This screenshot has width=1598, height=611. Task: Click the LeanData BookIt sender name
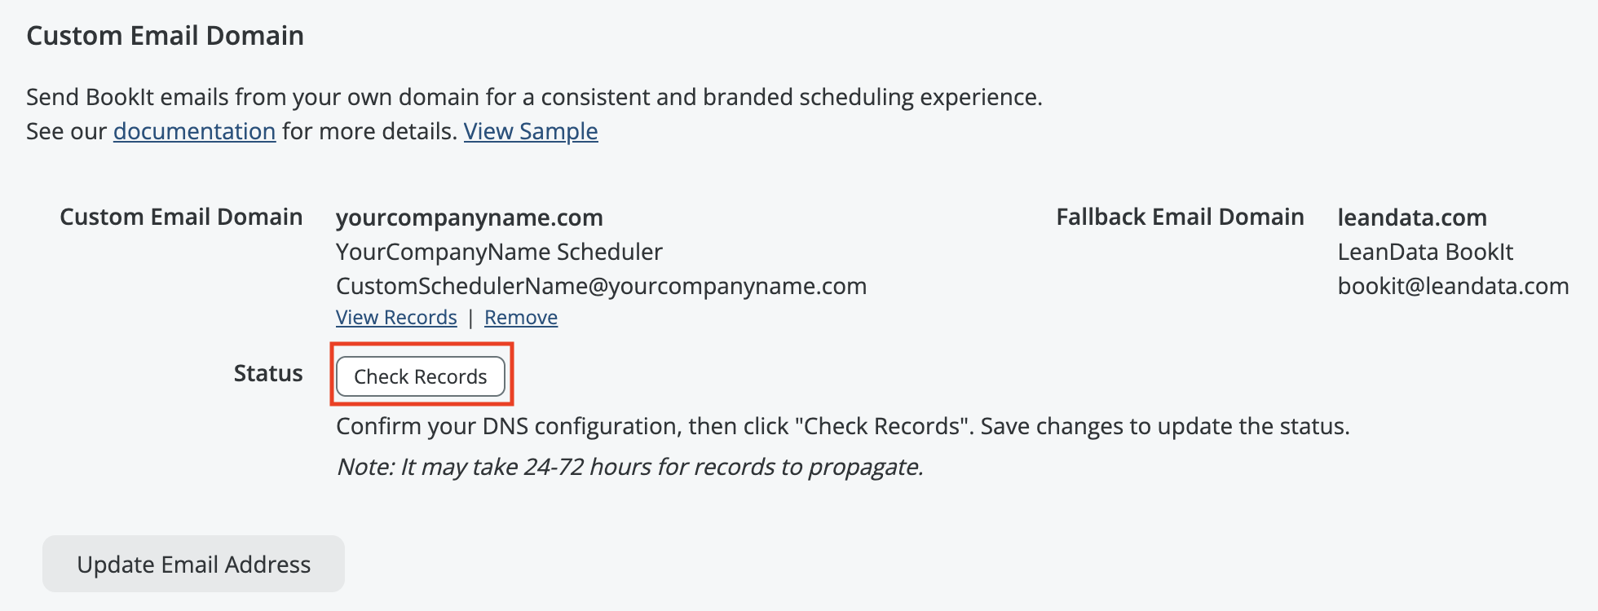tap(1425, 252)
